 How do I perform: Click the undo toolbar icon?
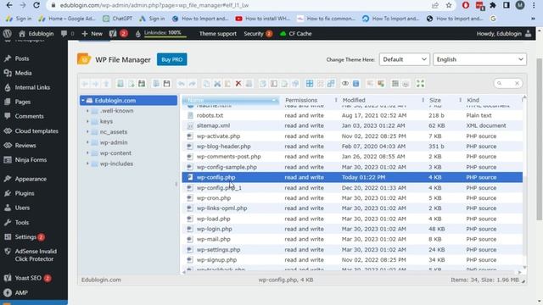click(181, 84)
